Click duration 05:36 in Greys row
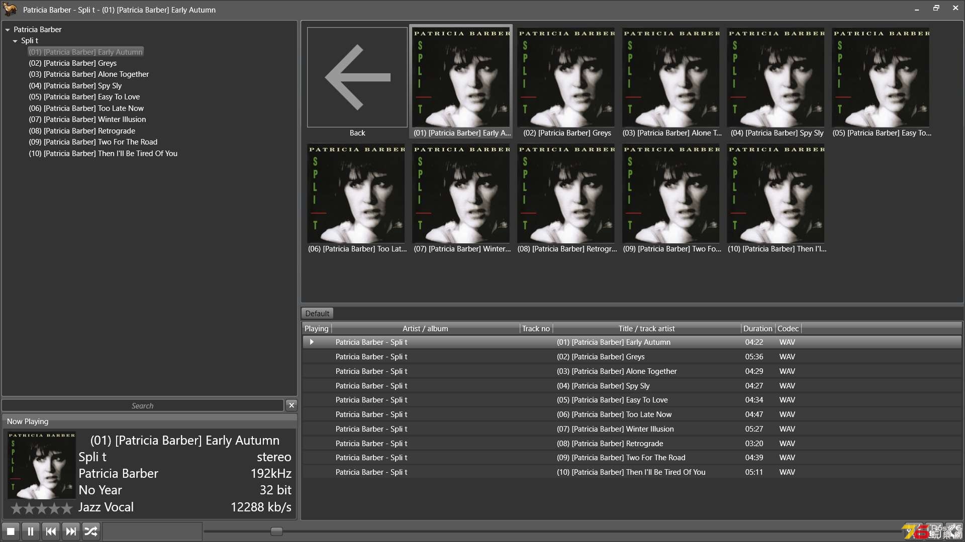Screen dimensions: 965x542 click(754, 357)
